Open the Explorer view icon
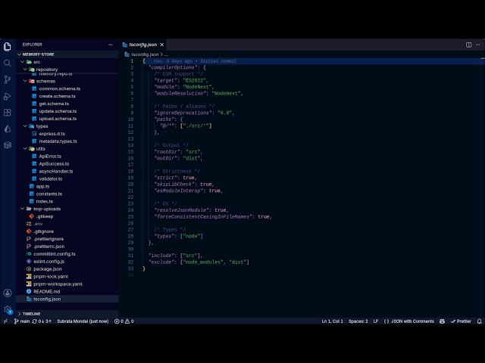 coord(8,47)
